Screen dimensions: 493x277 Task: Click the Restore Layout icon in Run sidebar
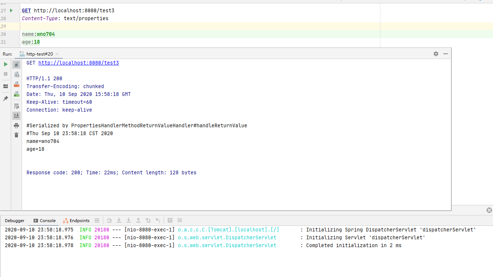click(6, 86)
